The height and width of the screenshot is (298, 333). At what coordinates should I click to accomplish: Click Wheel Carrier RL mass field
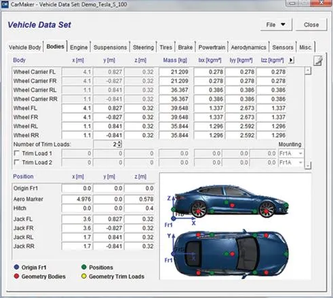tap(174, 90)
